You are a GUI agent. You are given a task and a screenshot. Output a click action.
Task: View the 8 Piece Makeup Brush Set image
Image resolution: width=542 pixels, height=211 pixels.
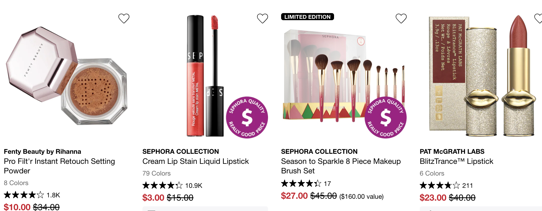point(344,76)
